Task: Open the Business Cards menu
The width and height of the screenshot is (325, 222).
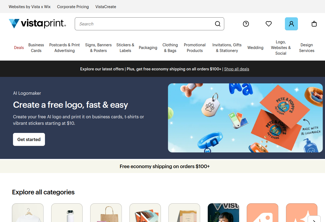Action: pyautogui.click(x=36, y=48)
